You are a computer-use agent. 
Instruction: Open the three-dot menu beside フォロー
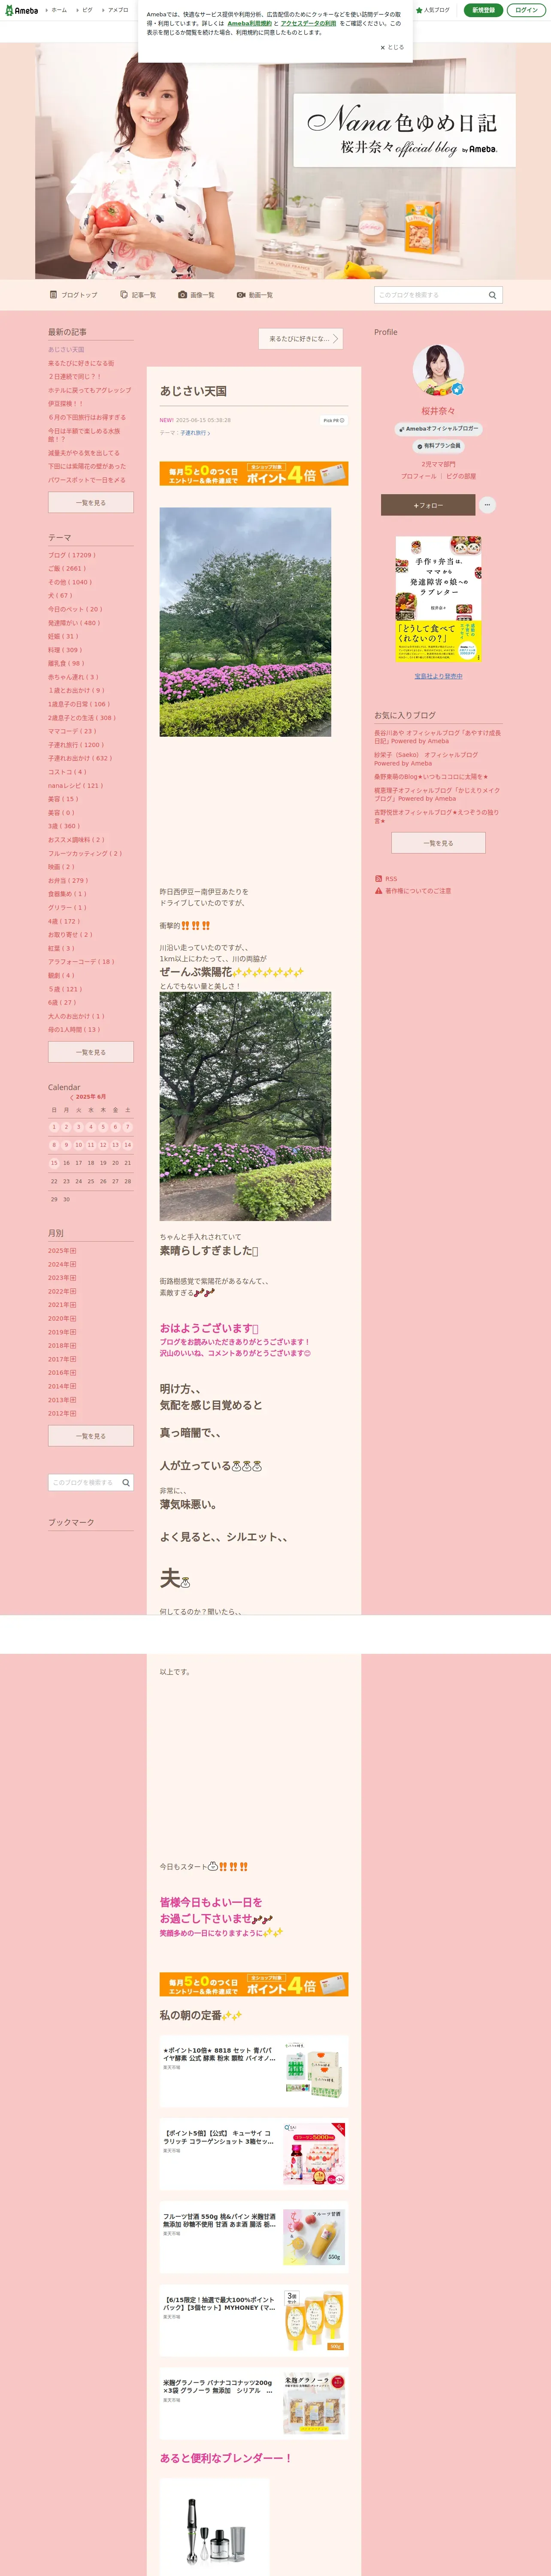tap(487, 505)
